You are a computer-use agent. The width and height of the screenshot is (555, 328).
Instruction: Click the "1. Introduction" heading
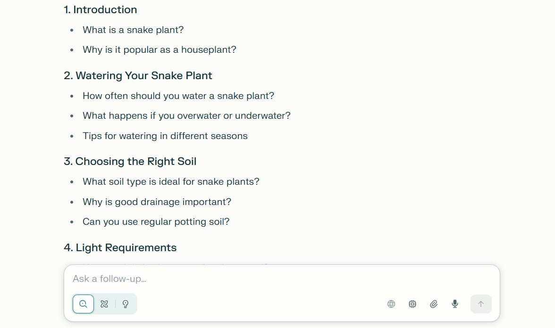click(x=101, y=9)
